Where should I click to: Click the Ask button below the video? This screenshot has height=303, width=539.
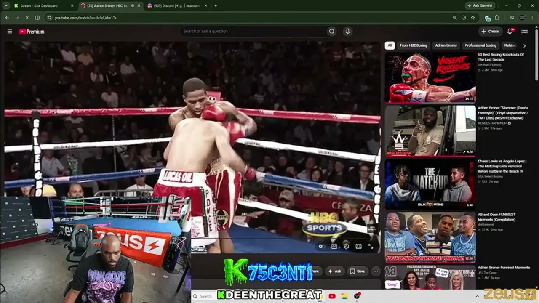point(334,271)
